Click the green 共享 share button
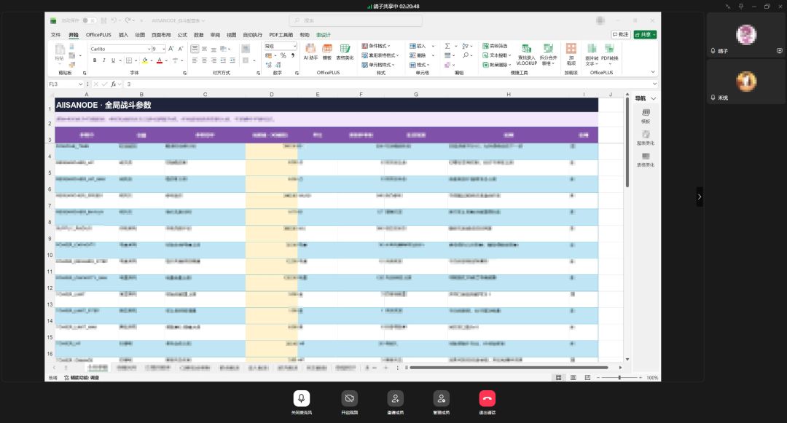Image resolution: width=787 pixels, height=423 pixels. [645, 34]
